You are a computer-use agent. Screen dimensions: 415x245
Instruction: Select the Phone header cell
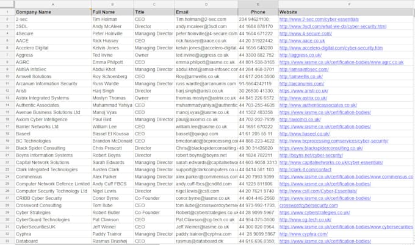[x=258, y=12]
